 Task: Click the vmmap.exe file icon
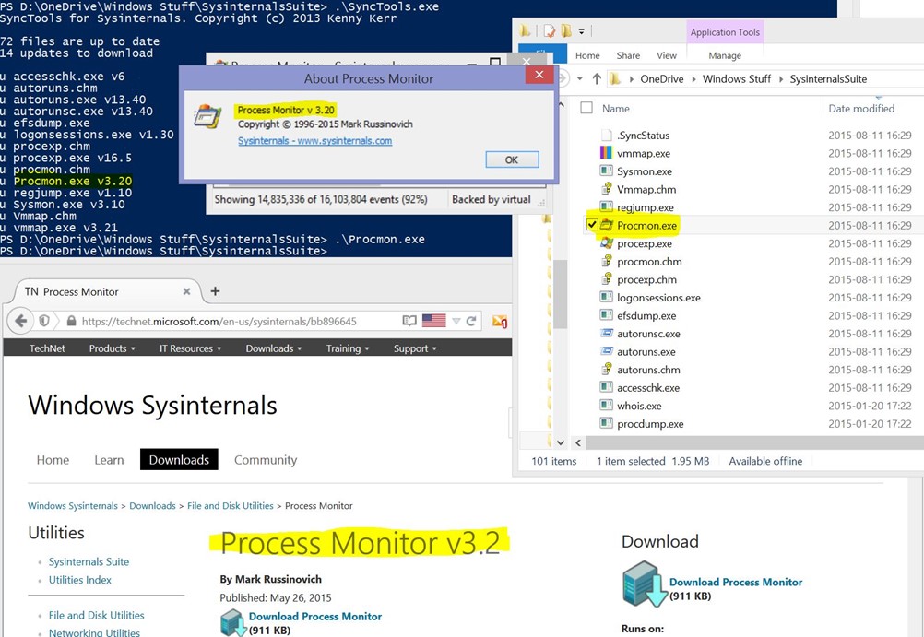[x=607, y=153]
